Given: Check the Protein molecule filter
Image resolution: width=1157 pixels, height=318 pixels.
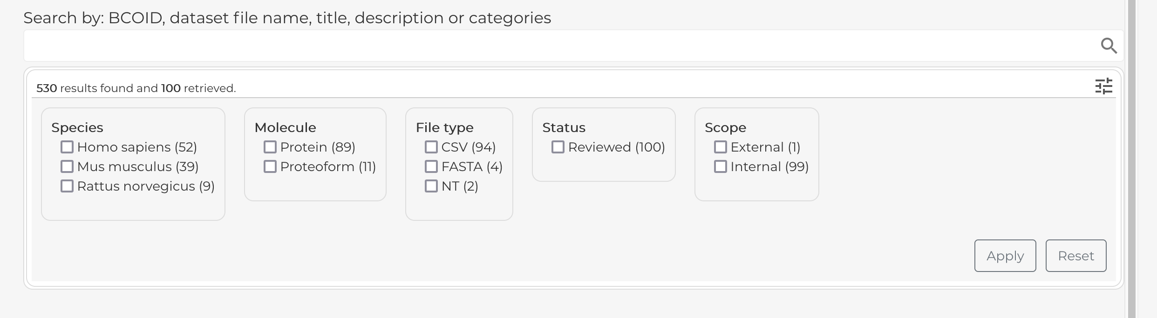Looking at the screenshot, I should [x=270, y=146].
